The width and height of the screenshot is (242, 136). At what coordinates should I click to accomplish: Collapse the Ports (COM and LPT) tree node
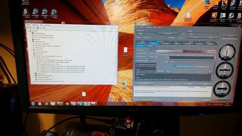33,58
